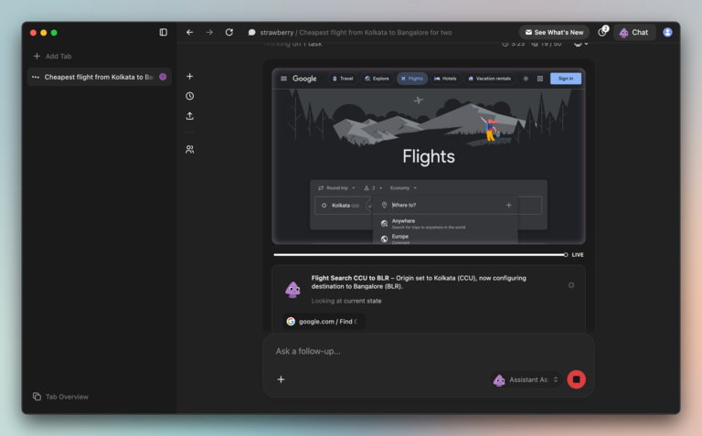Open the user profile avatar
This screenshot has height=436, width=702.
667,32
